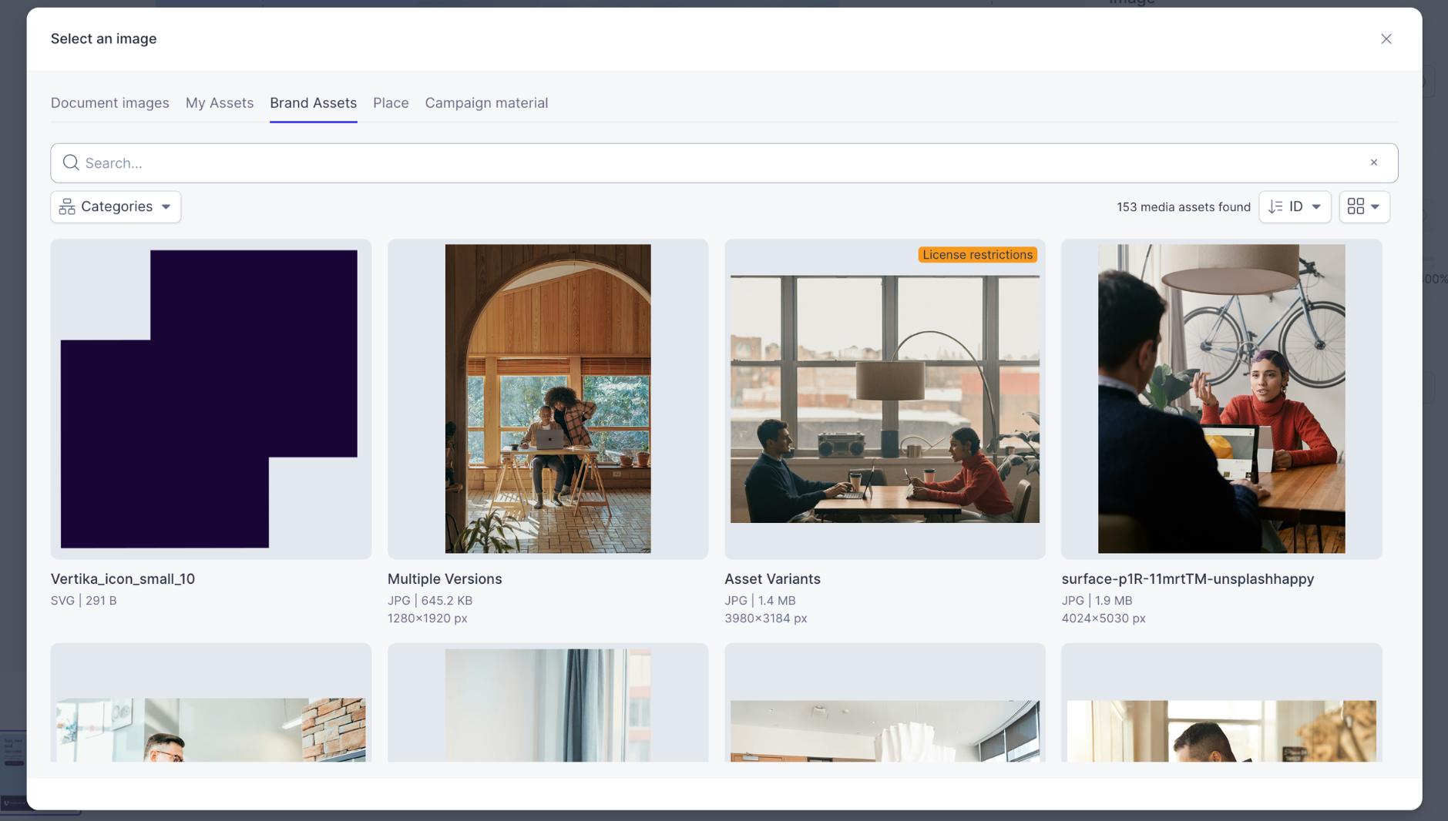Open the Place tab

(391, 102)
